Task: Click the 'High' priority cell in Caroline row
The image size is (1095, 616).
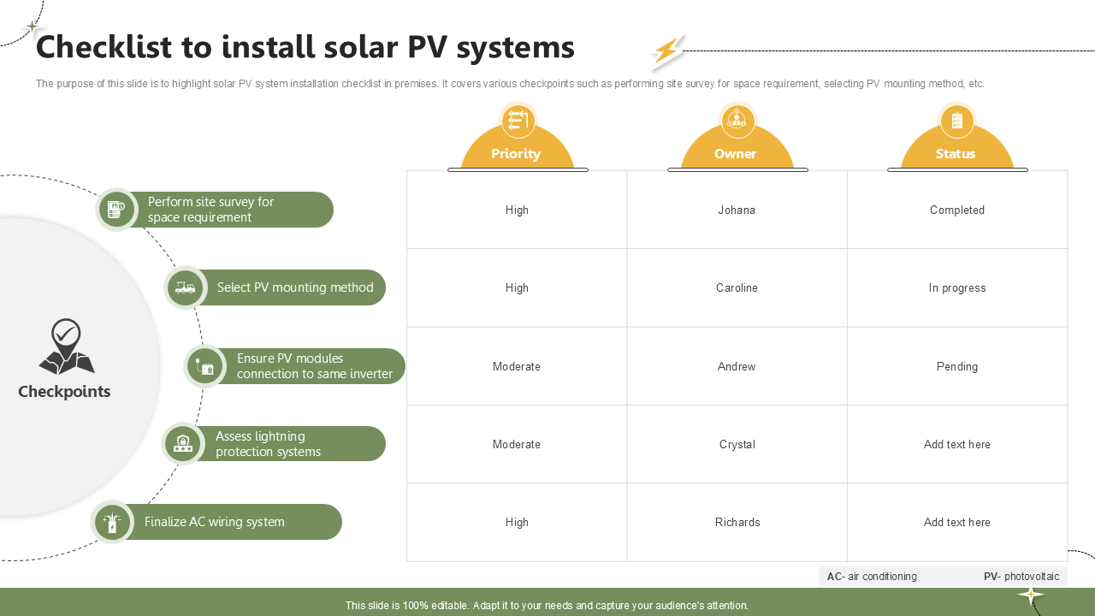Action: click(x=517, y=287)
